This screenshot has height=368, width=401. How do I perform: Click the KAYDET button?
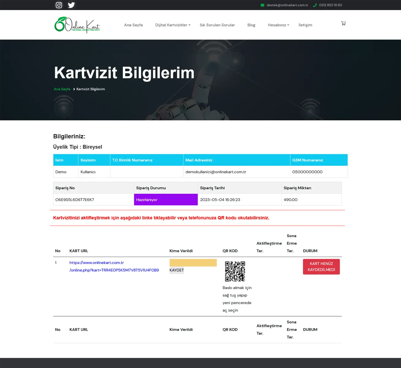[x=177, y=270]
